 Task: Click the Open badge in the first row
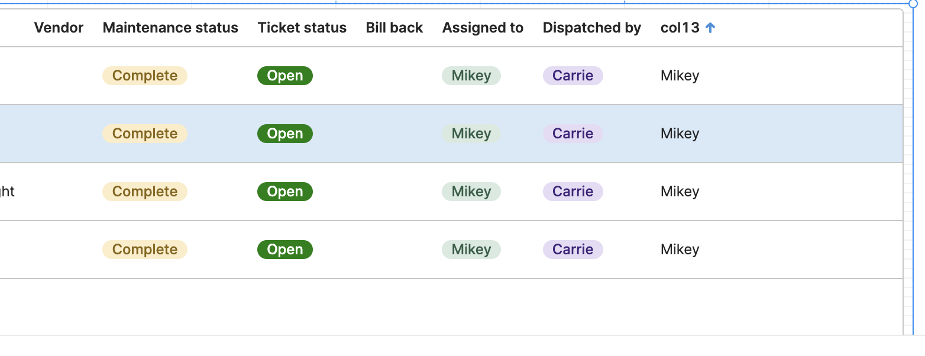click(285, 76)
